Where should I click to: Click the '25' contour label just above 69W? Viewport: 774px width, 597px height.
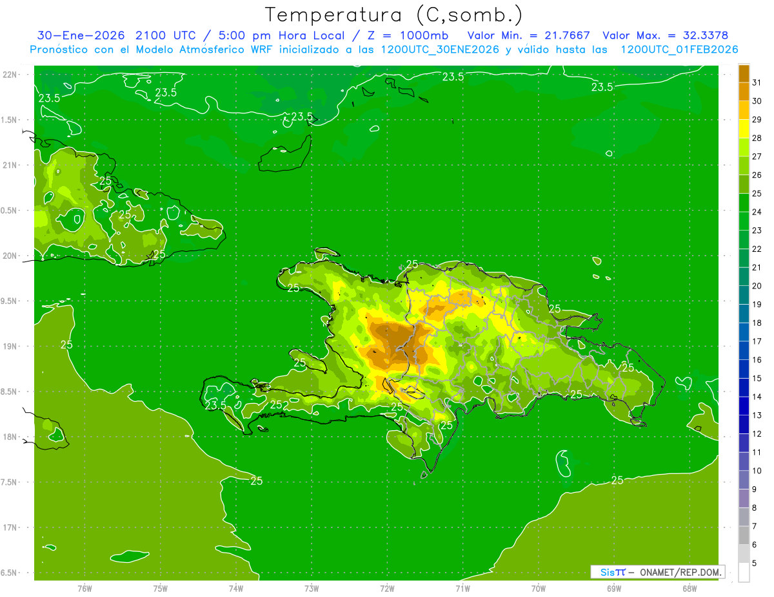point(617,480)
